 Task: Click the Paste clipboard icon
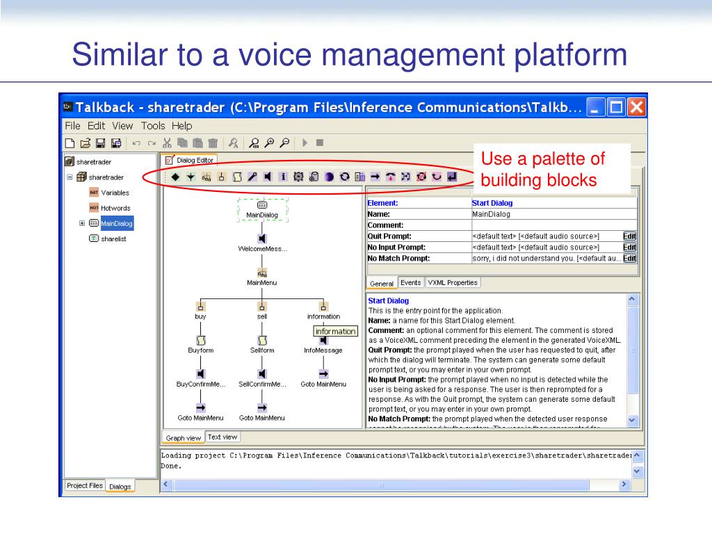coord(197,143)
